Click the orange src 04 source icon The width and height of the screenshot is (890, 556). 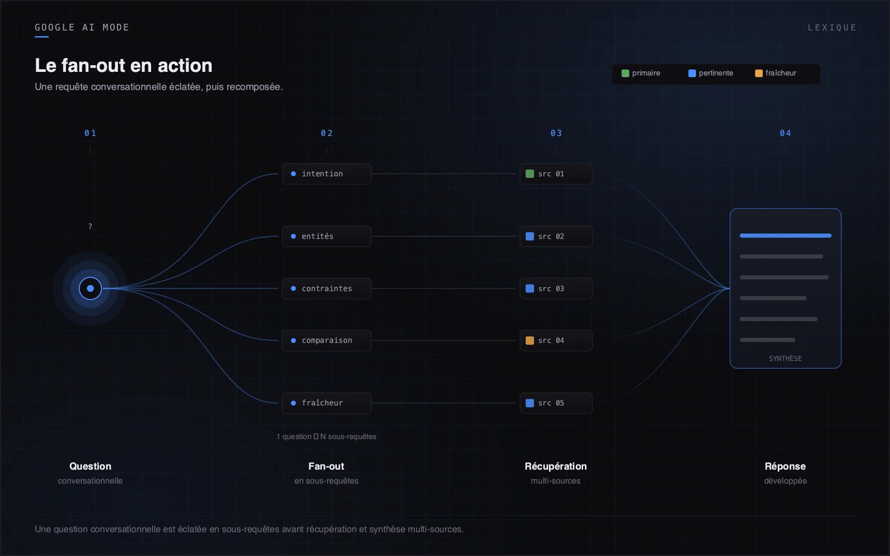tap(530, 340)
